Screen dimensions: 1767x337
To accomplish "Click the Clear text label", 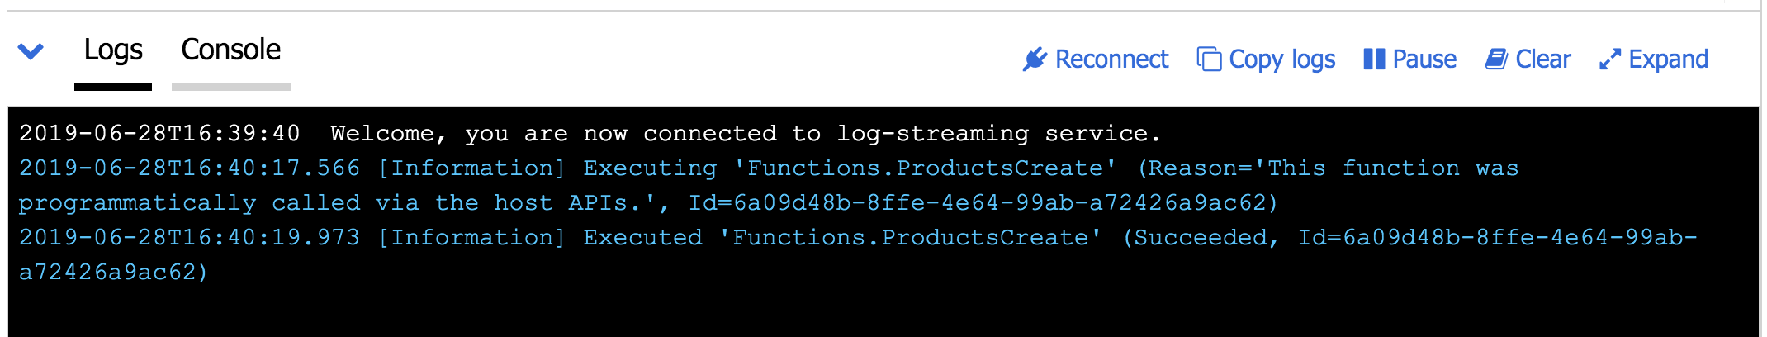I will click(x=1542, y=59).
